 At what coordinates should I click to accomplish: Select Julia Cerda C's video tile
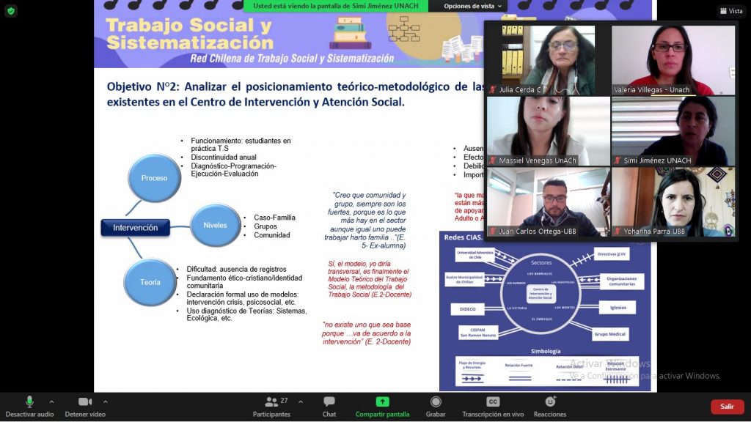coord(548,59)
